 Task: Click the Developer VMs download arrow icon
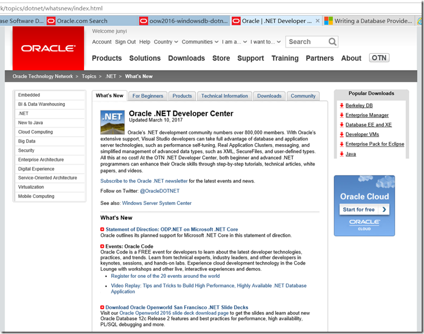coord(342,134)
